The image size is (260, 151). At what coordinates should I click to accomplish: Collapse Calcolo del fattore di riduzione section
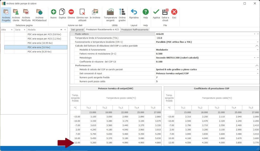pyautogui.click(x=257, y=46)
